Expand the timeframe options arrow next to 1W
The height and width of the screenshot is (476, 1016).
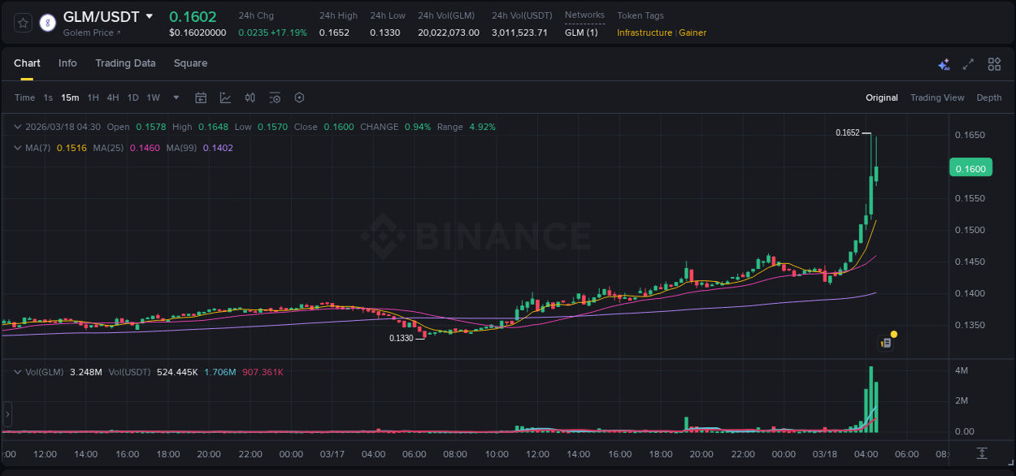pos(175,97)
